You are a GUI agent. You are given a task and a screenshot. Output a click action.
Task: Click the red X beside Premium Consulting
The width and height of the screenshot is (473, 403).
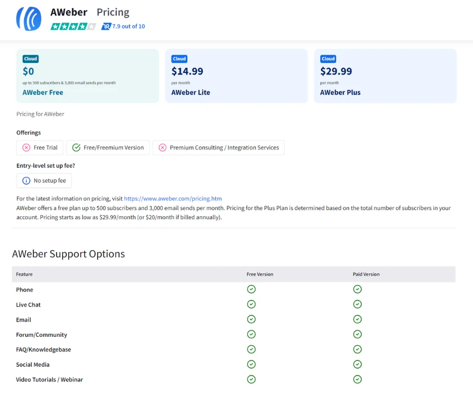(x=163, y=147)
